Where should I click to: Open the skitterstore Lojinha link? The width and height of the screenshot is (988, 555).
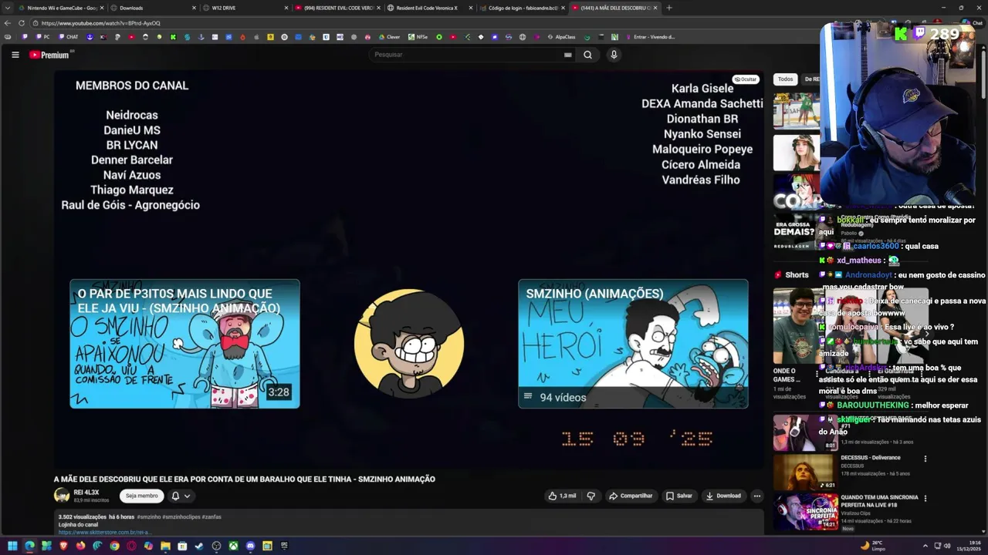point(104,532)
